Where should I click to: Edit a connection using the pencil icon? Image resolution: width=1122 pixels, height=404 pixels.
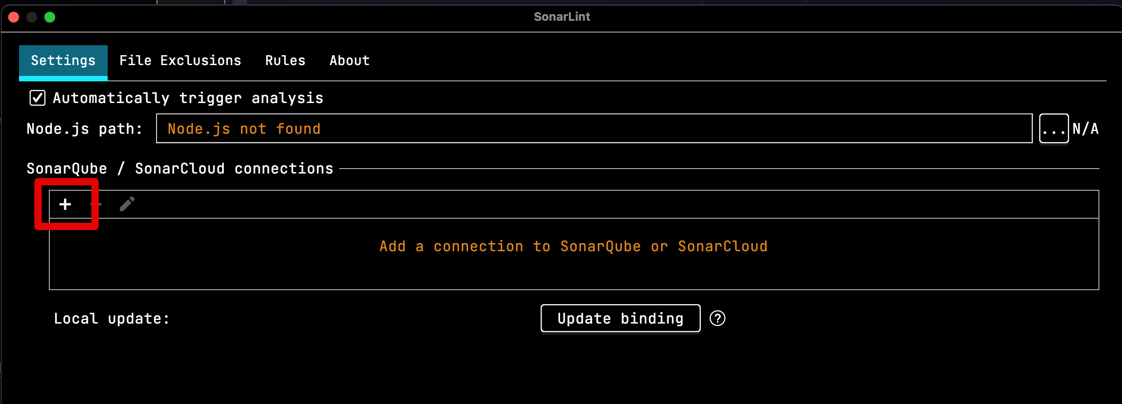[127, 203]
